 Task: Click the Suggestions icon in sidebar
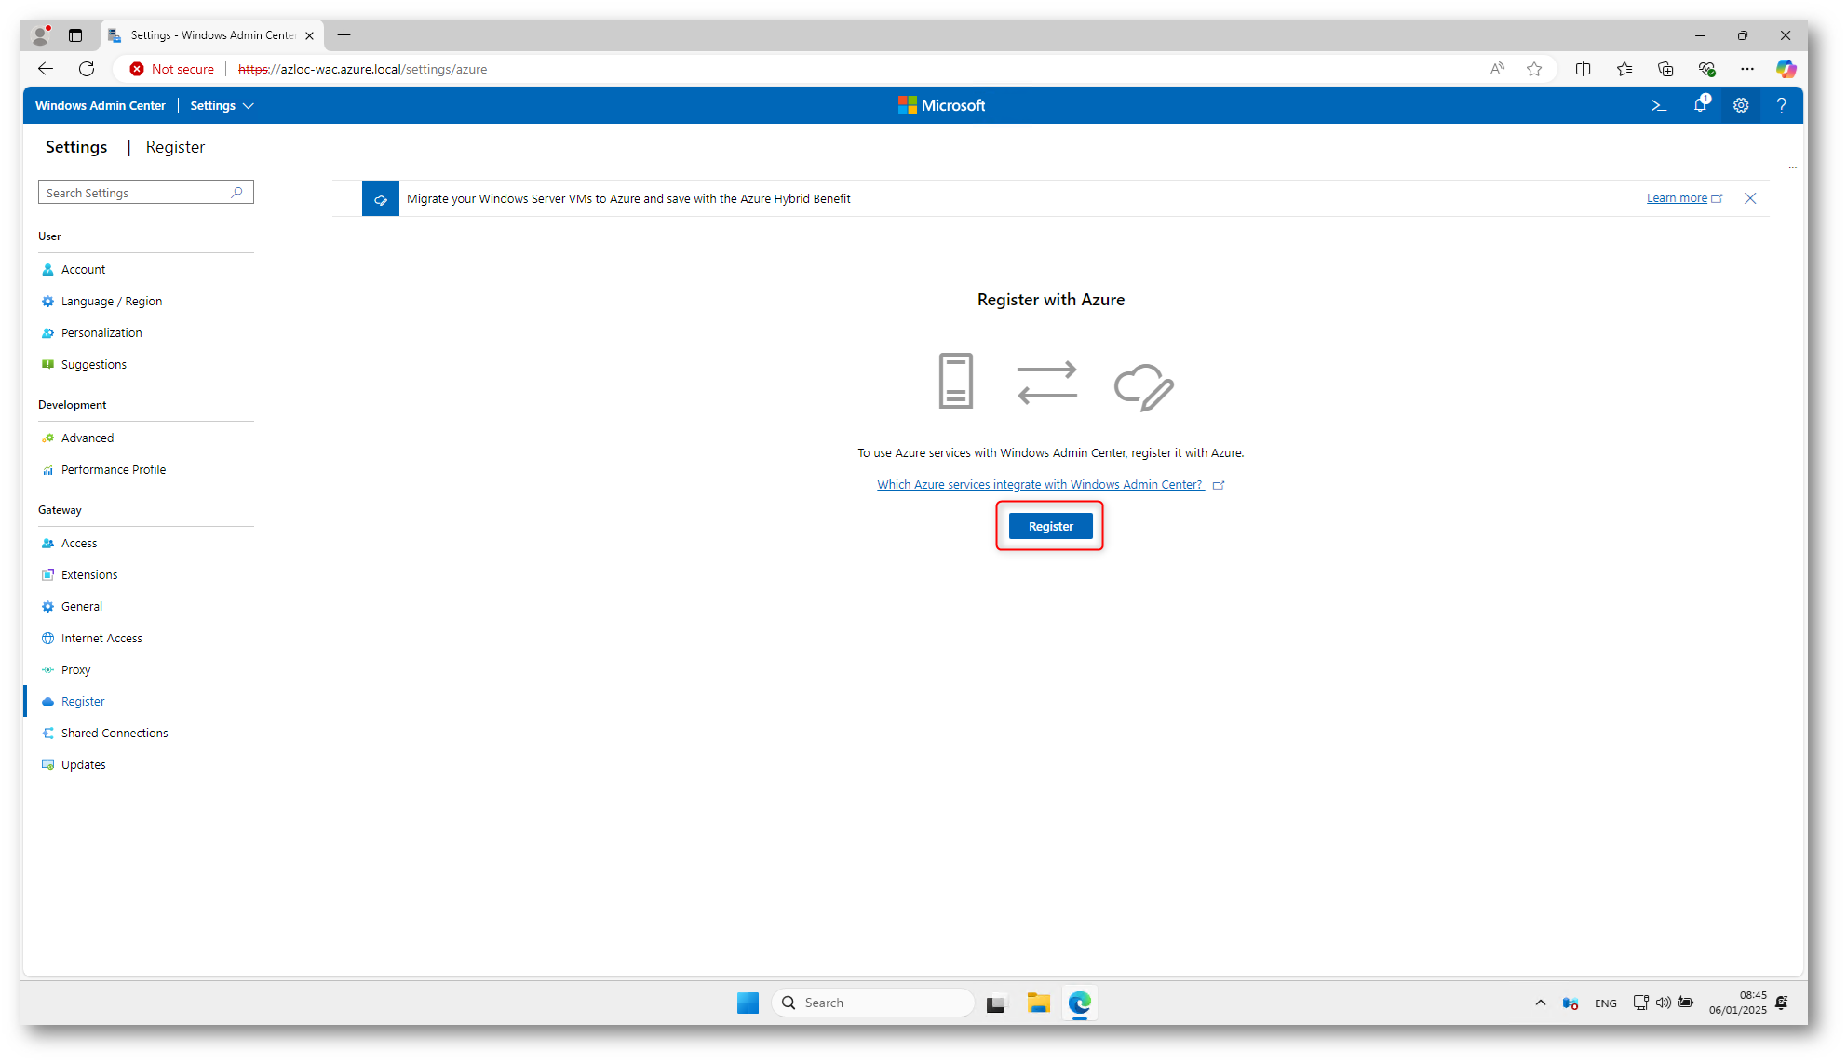(x=47, y=365)
